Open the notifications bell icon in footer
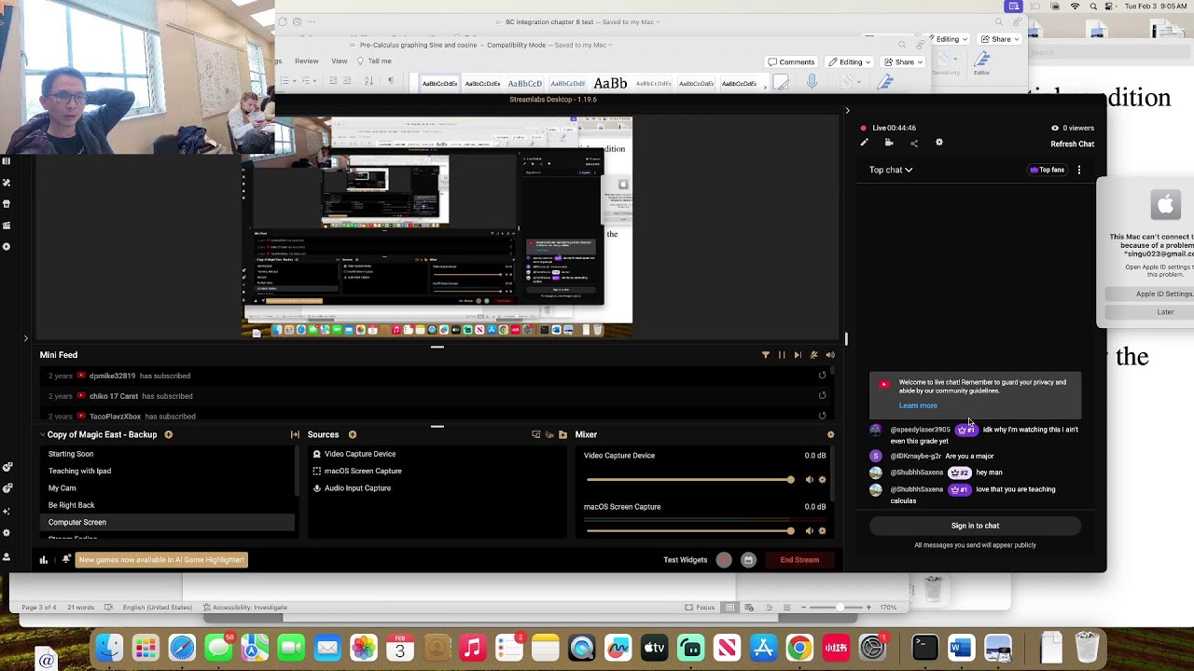This screenshot has width=1194, height=671. tap(66, 559)
